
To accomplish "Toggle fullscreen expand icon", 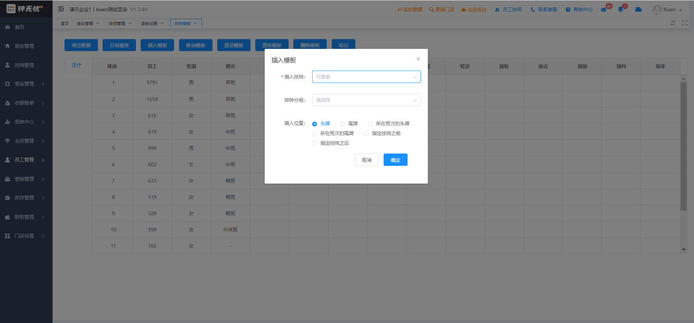I will [685, 23].
